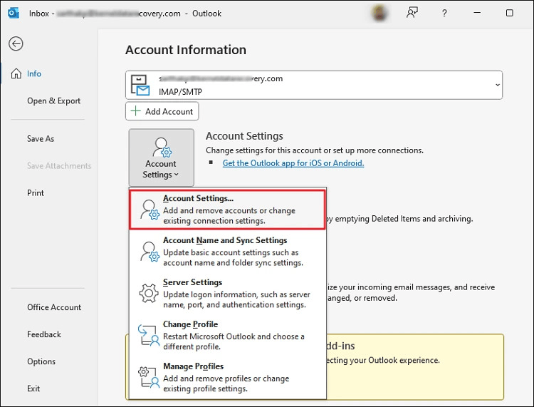Viewport: 534px width, 407px height.
Task: Click the user profile picture
Action: click(379, 14)
